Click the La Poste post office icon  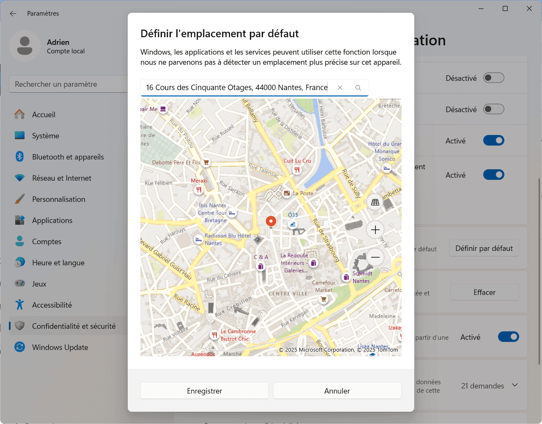pos(287,193)
